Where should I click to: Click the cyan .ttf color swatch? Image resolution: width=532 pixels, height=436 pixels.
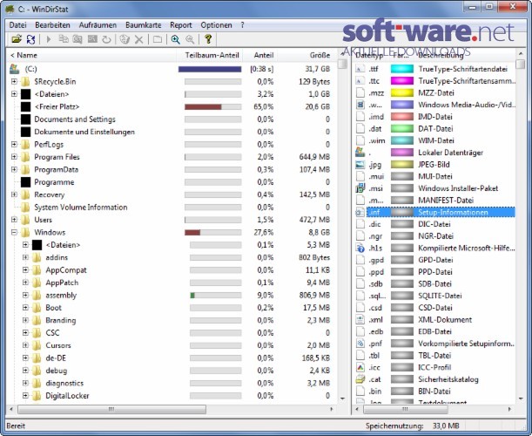click(402, 69)
